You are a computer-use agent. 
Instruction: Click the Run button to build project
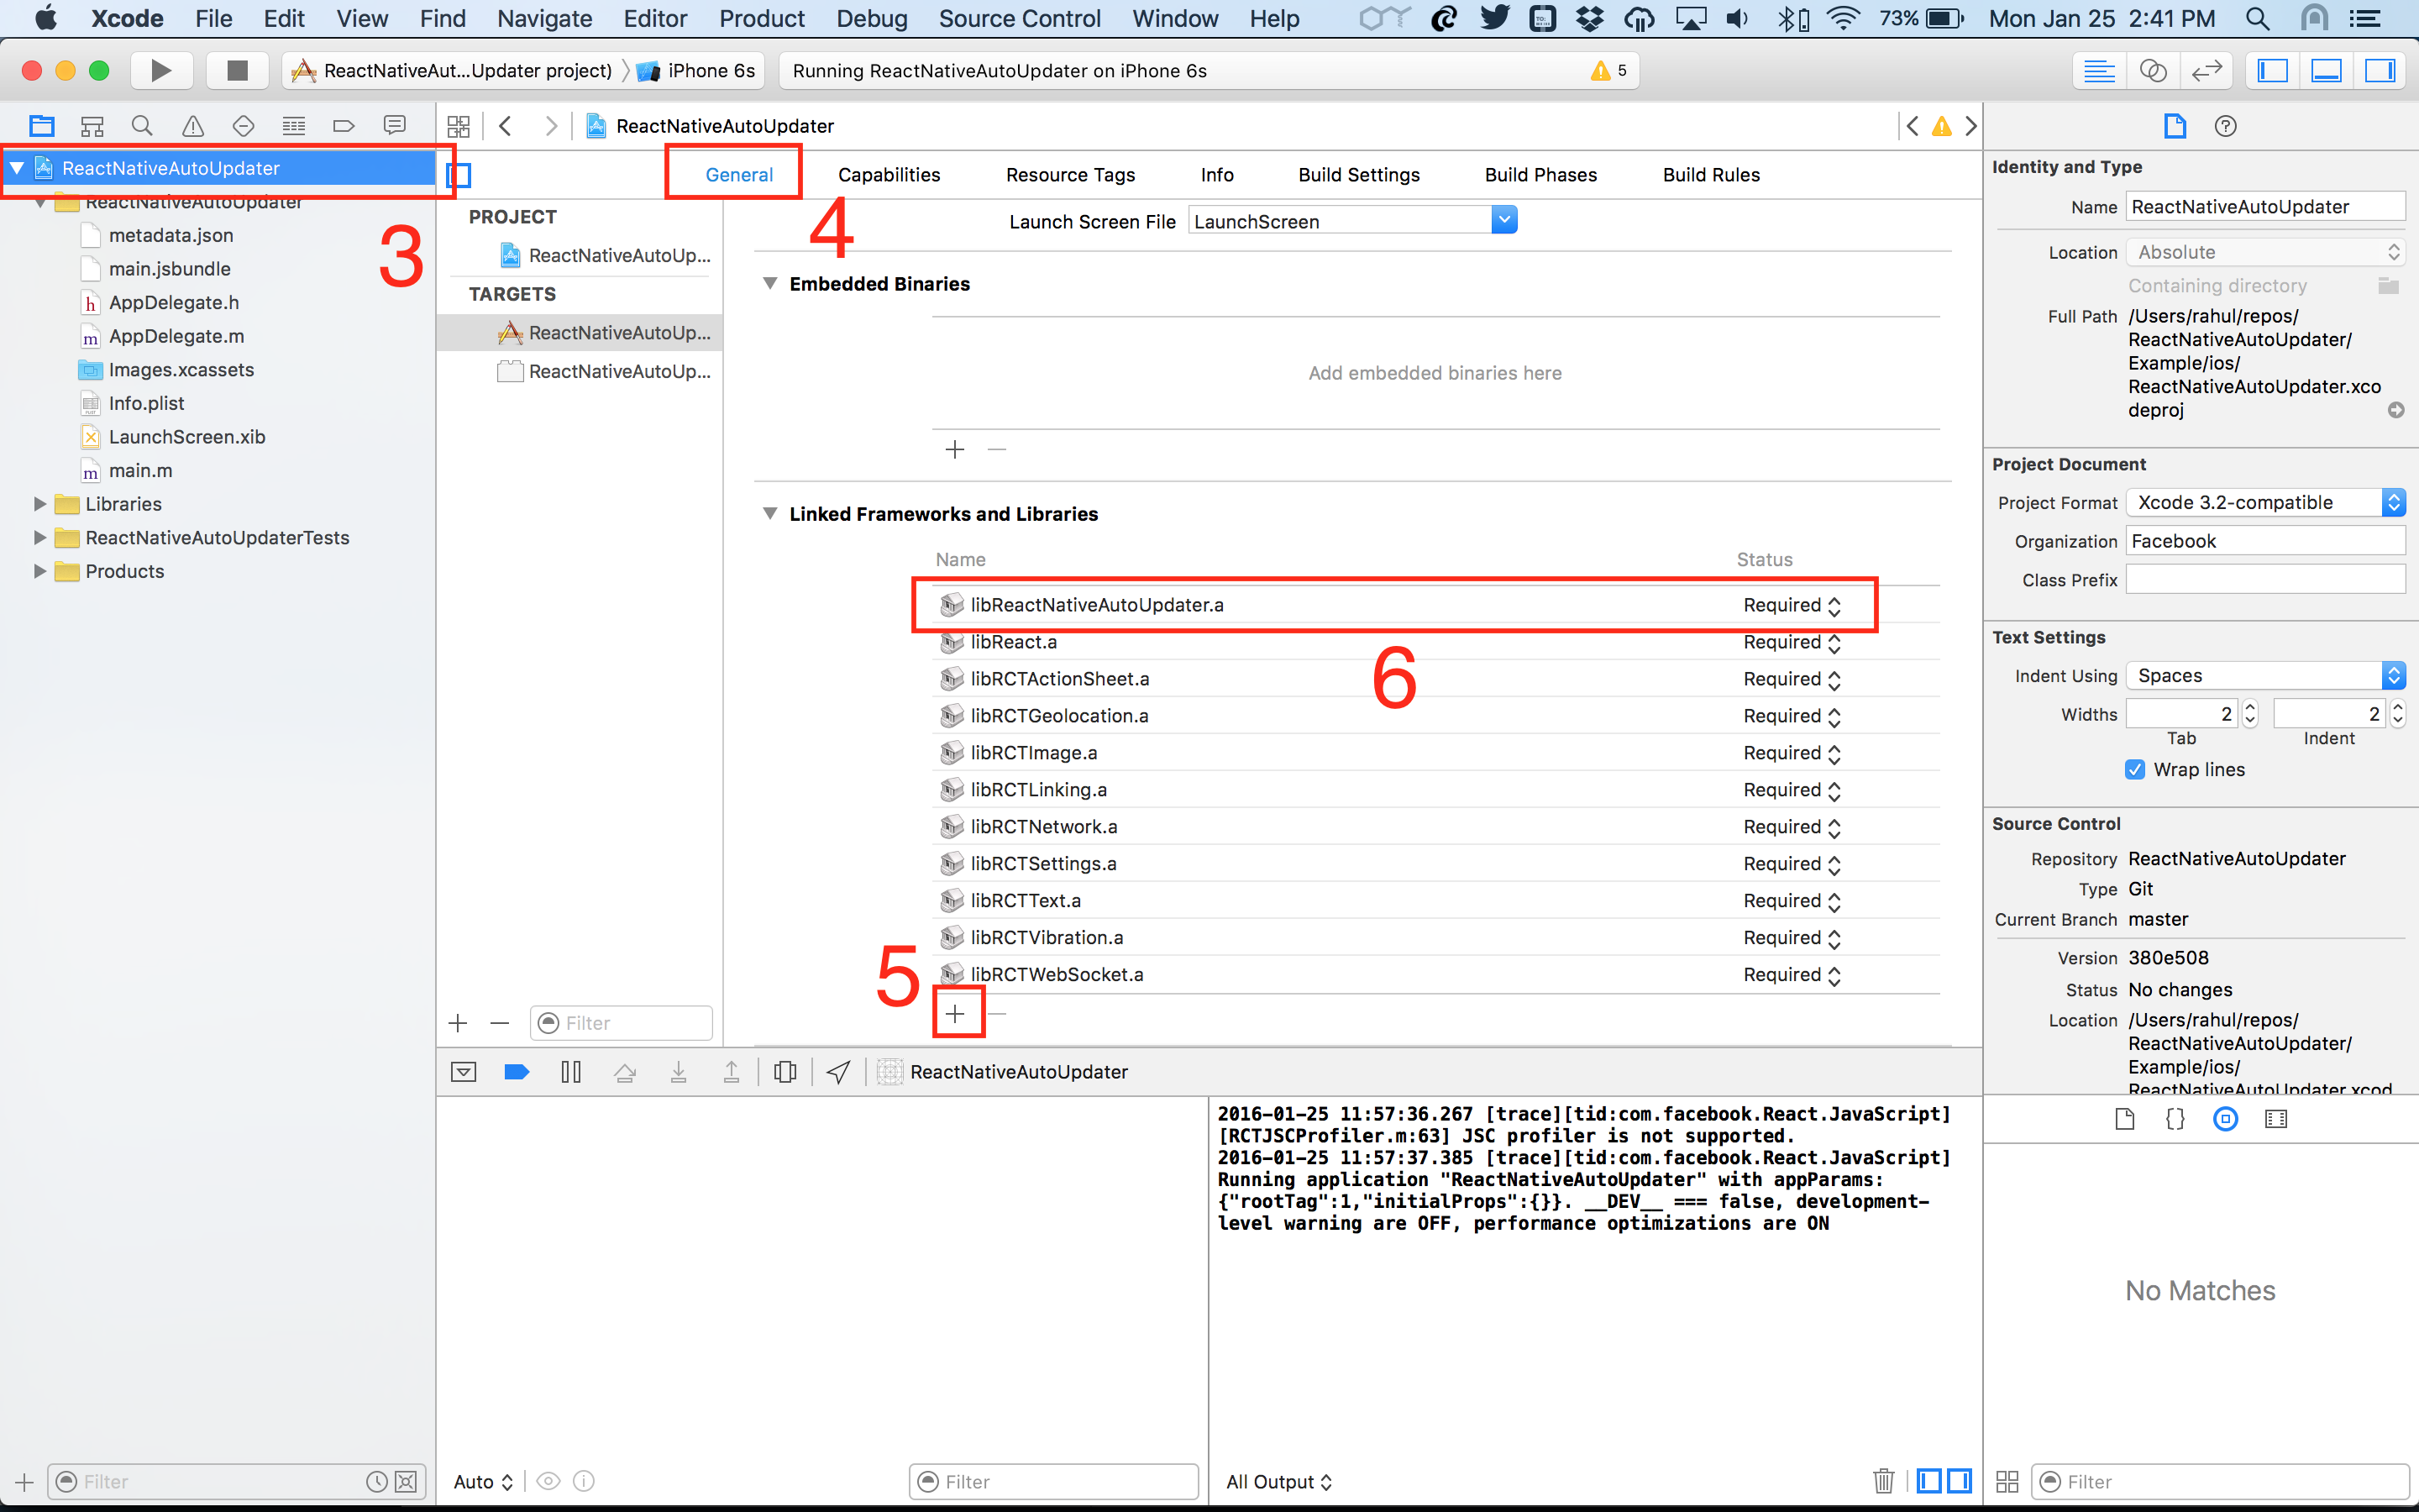point(157,70)
